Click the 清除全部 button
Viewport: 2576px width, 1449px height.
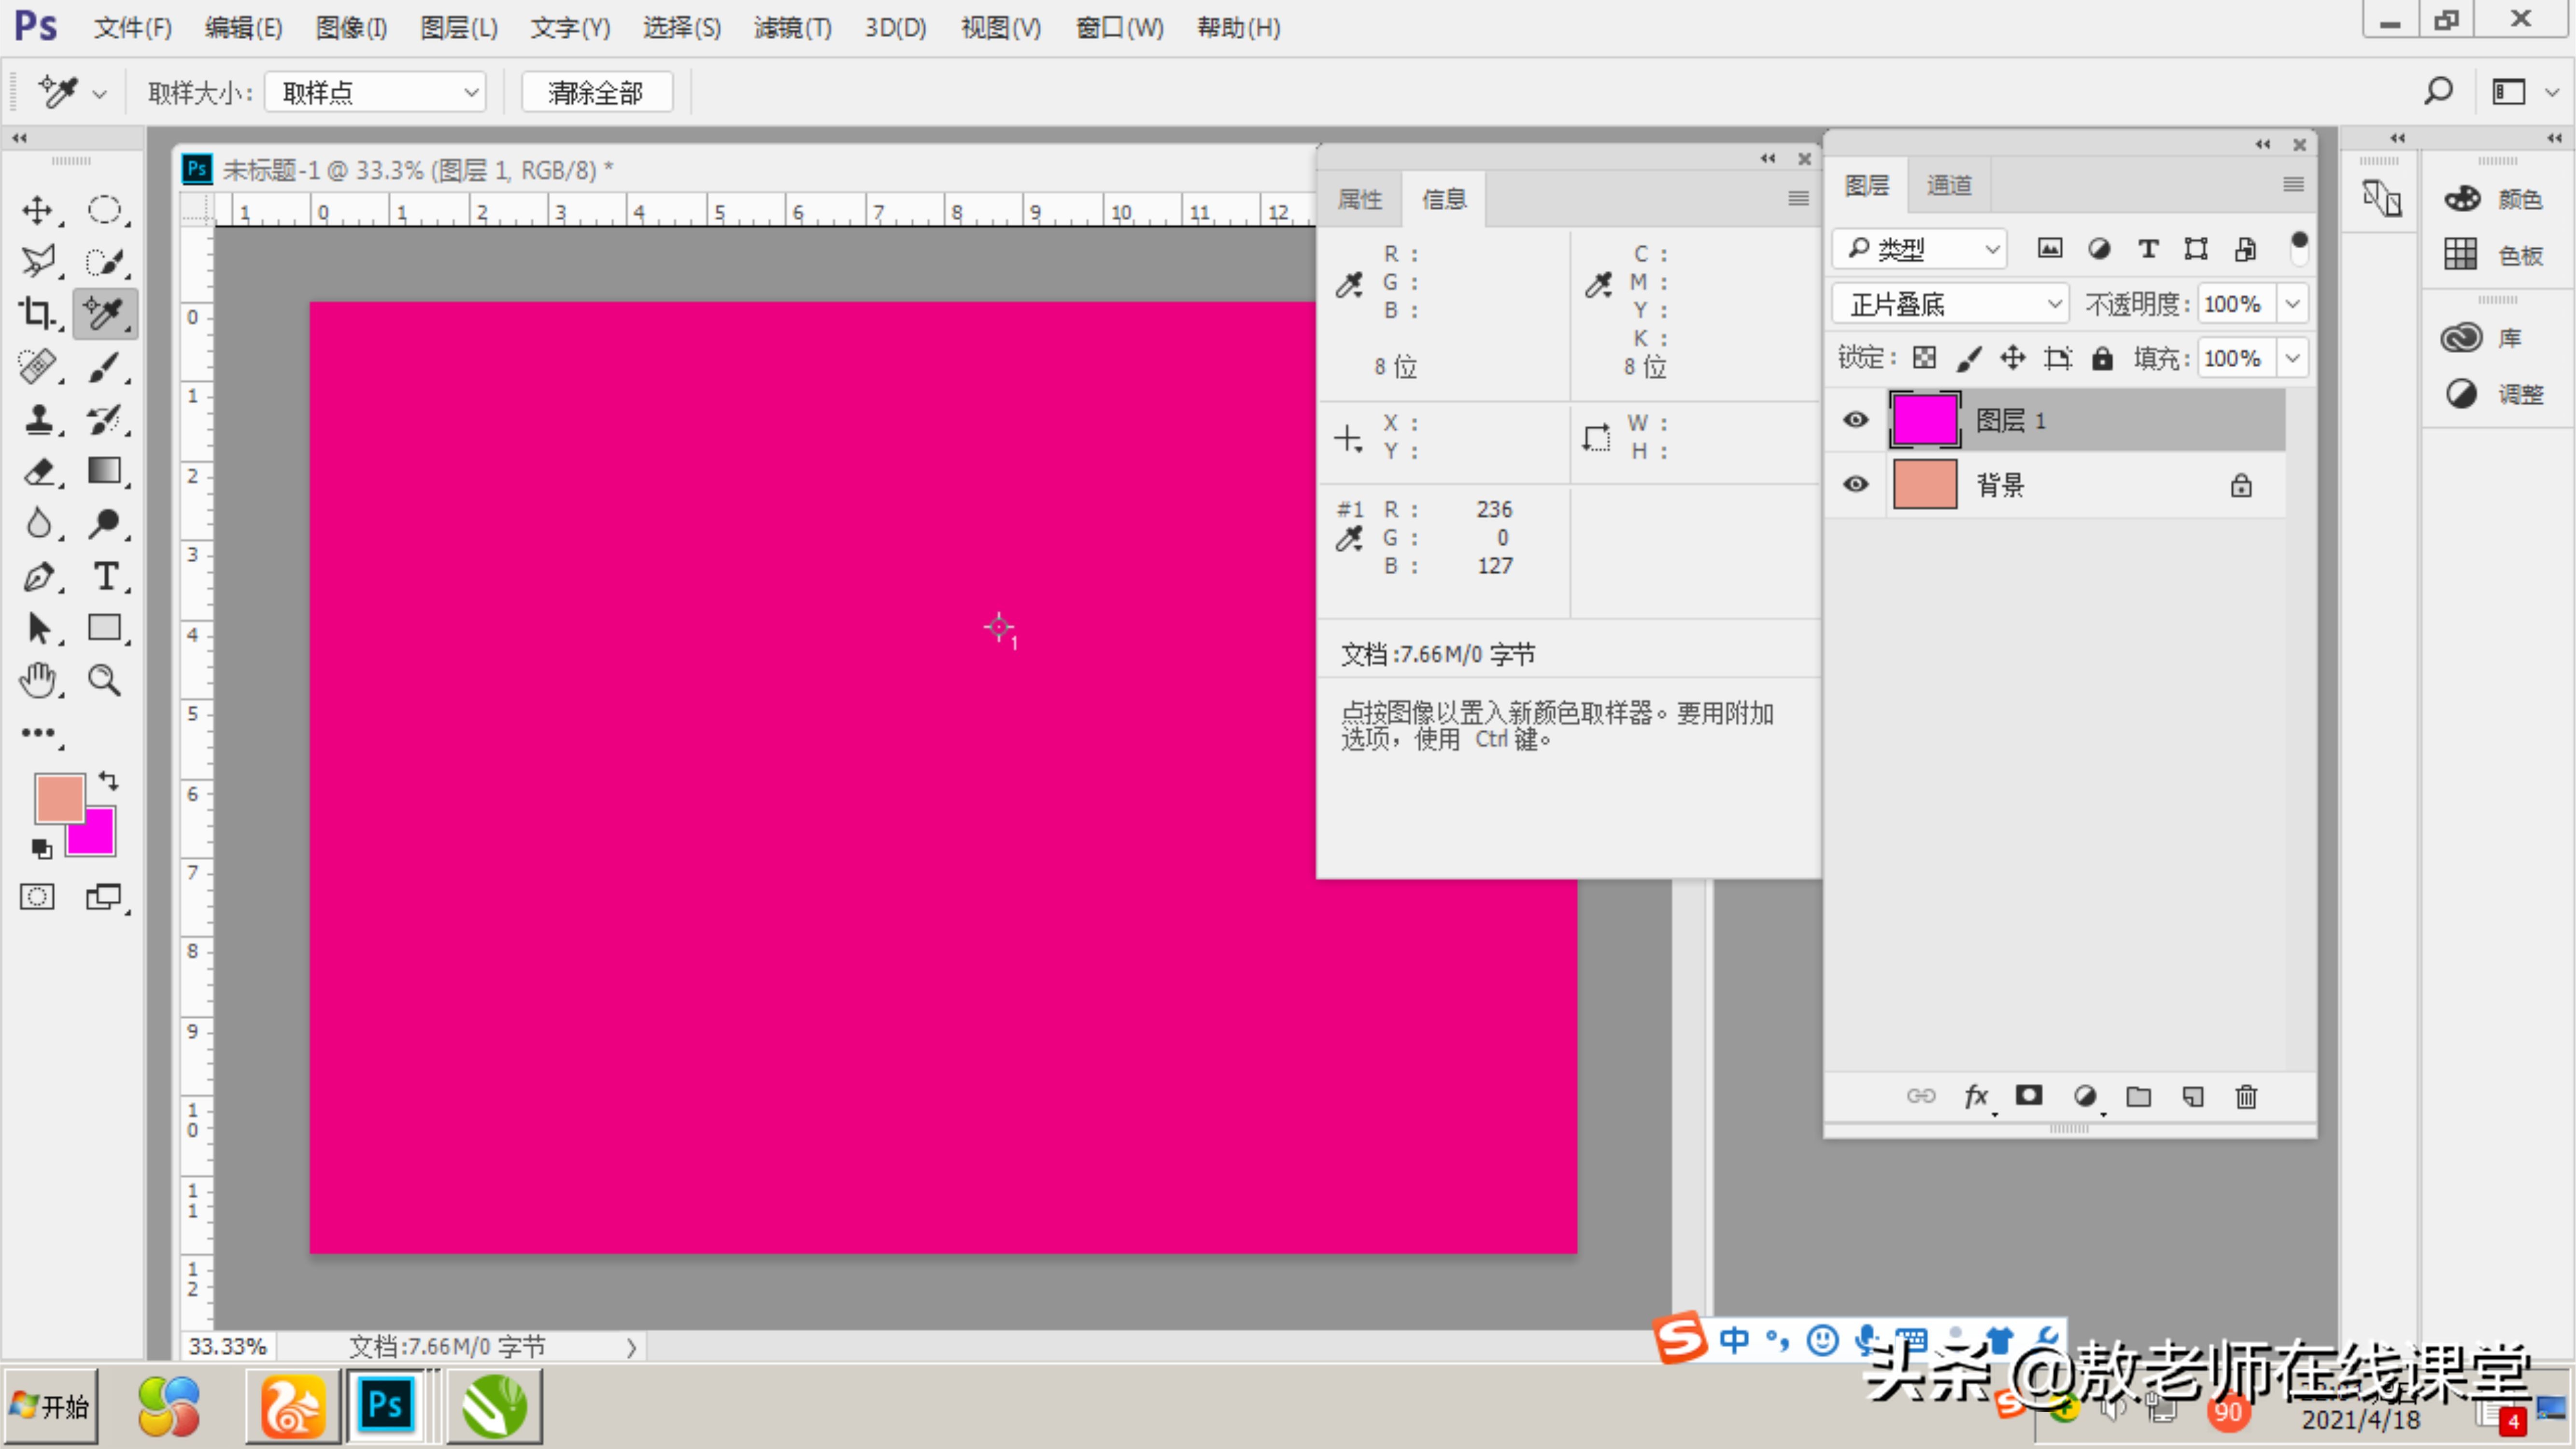[596, 93]
